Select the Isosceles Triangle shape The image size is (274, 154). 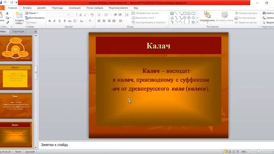point(172,18)
